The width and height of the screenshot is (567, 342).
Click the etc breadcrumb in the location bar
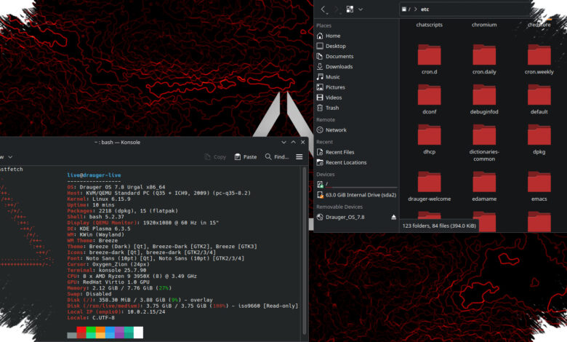coord(425,9)
